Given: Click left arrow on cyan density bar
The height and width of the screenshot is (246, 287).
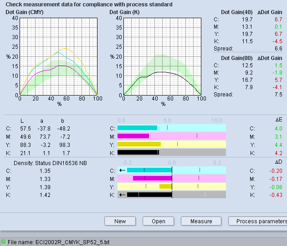Looking at the screenshot, I should pos(122,171).
